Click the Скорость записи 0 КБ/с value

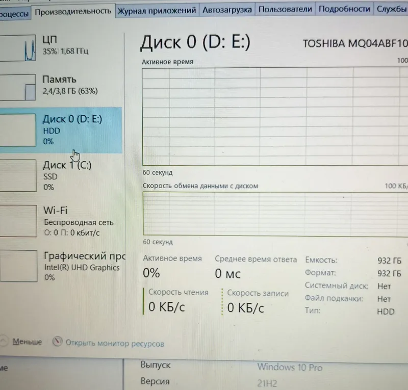(x=246, y=308)
